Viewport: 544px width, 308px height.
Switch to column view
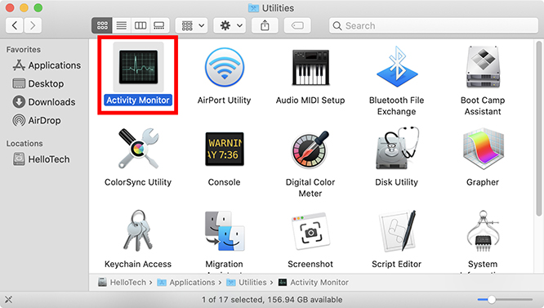pyautogui.click(x=140, y=25)
